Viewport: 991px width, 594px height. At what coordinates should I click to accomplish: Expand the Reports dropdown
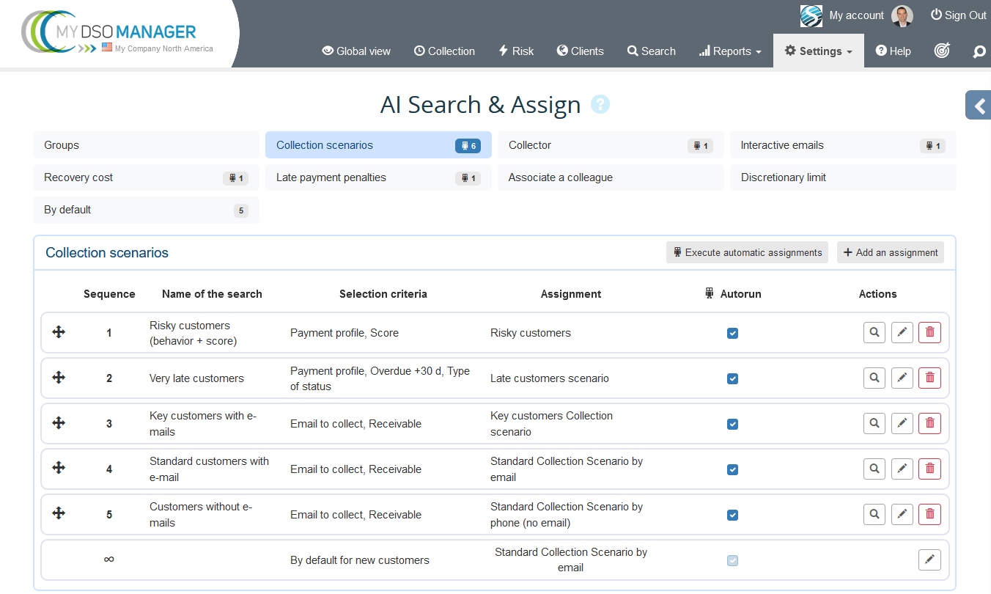[x=729, y=51]
